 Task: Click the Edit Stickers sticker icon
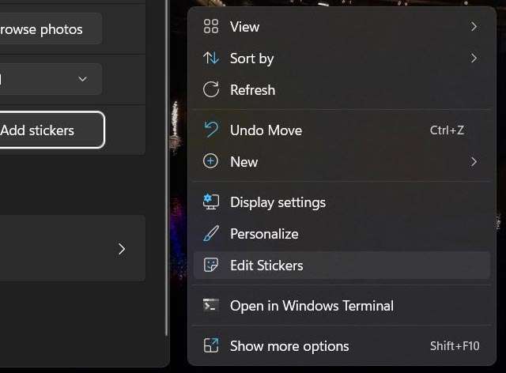[x=210, y=266]
